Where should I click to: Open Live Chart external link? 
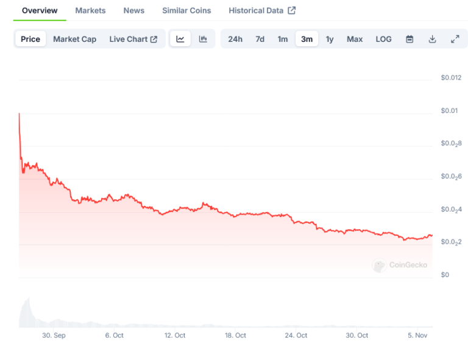coord(133,39)
